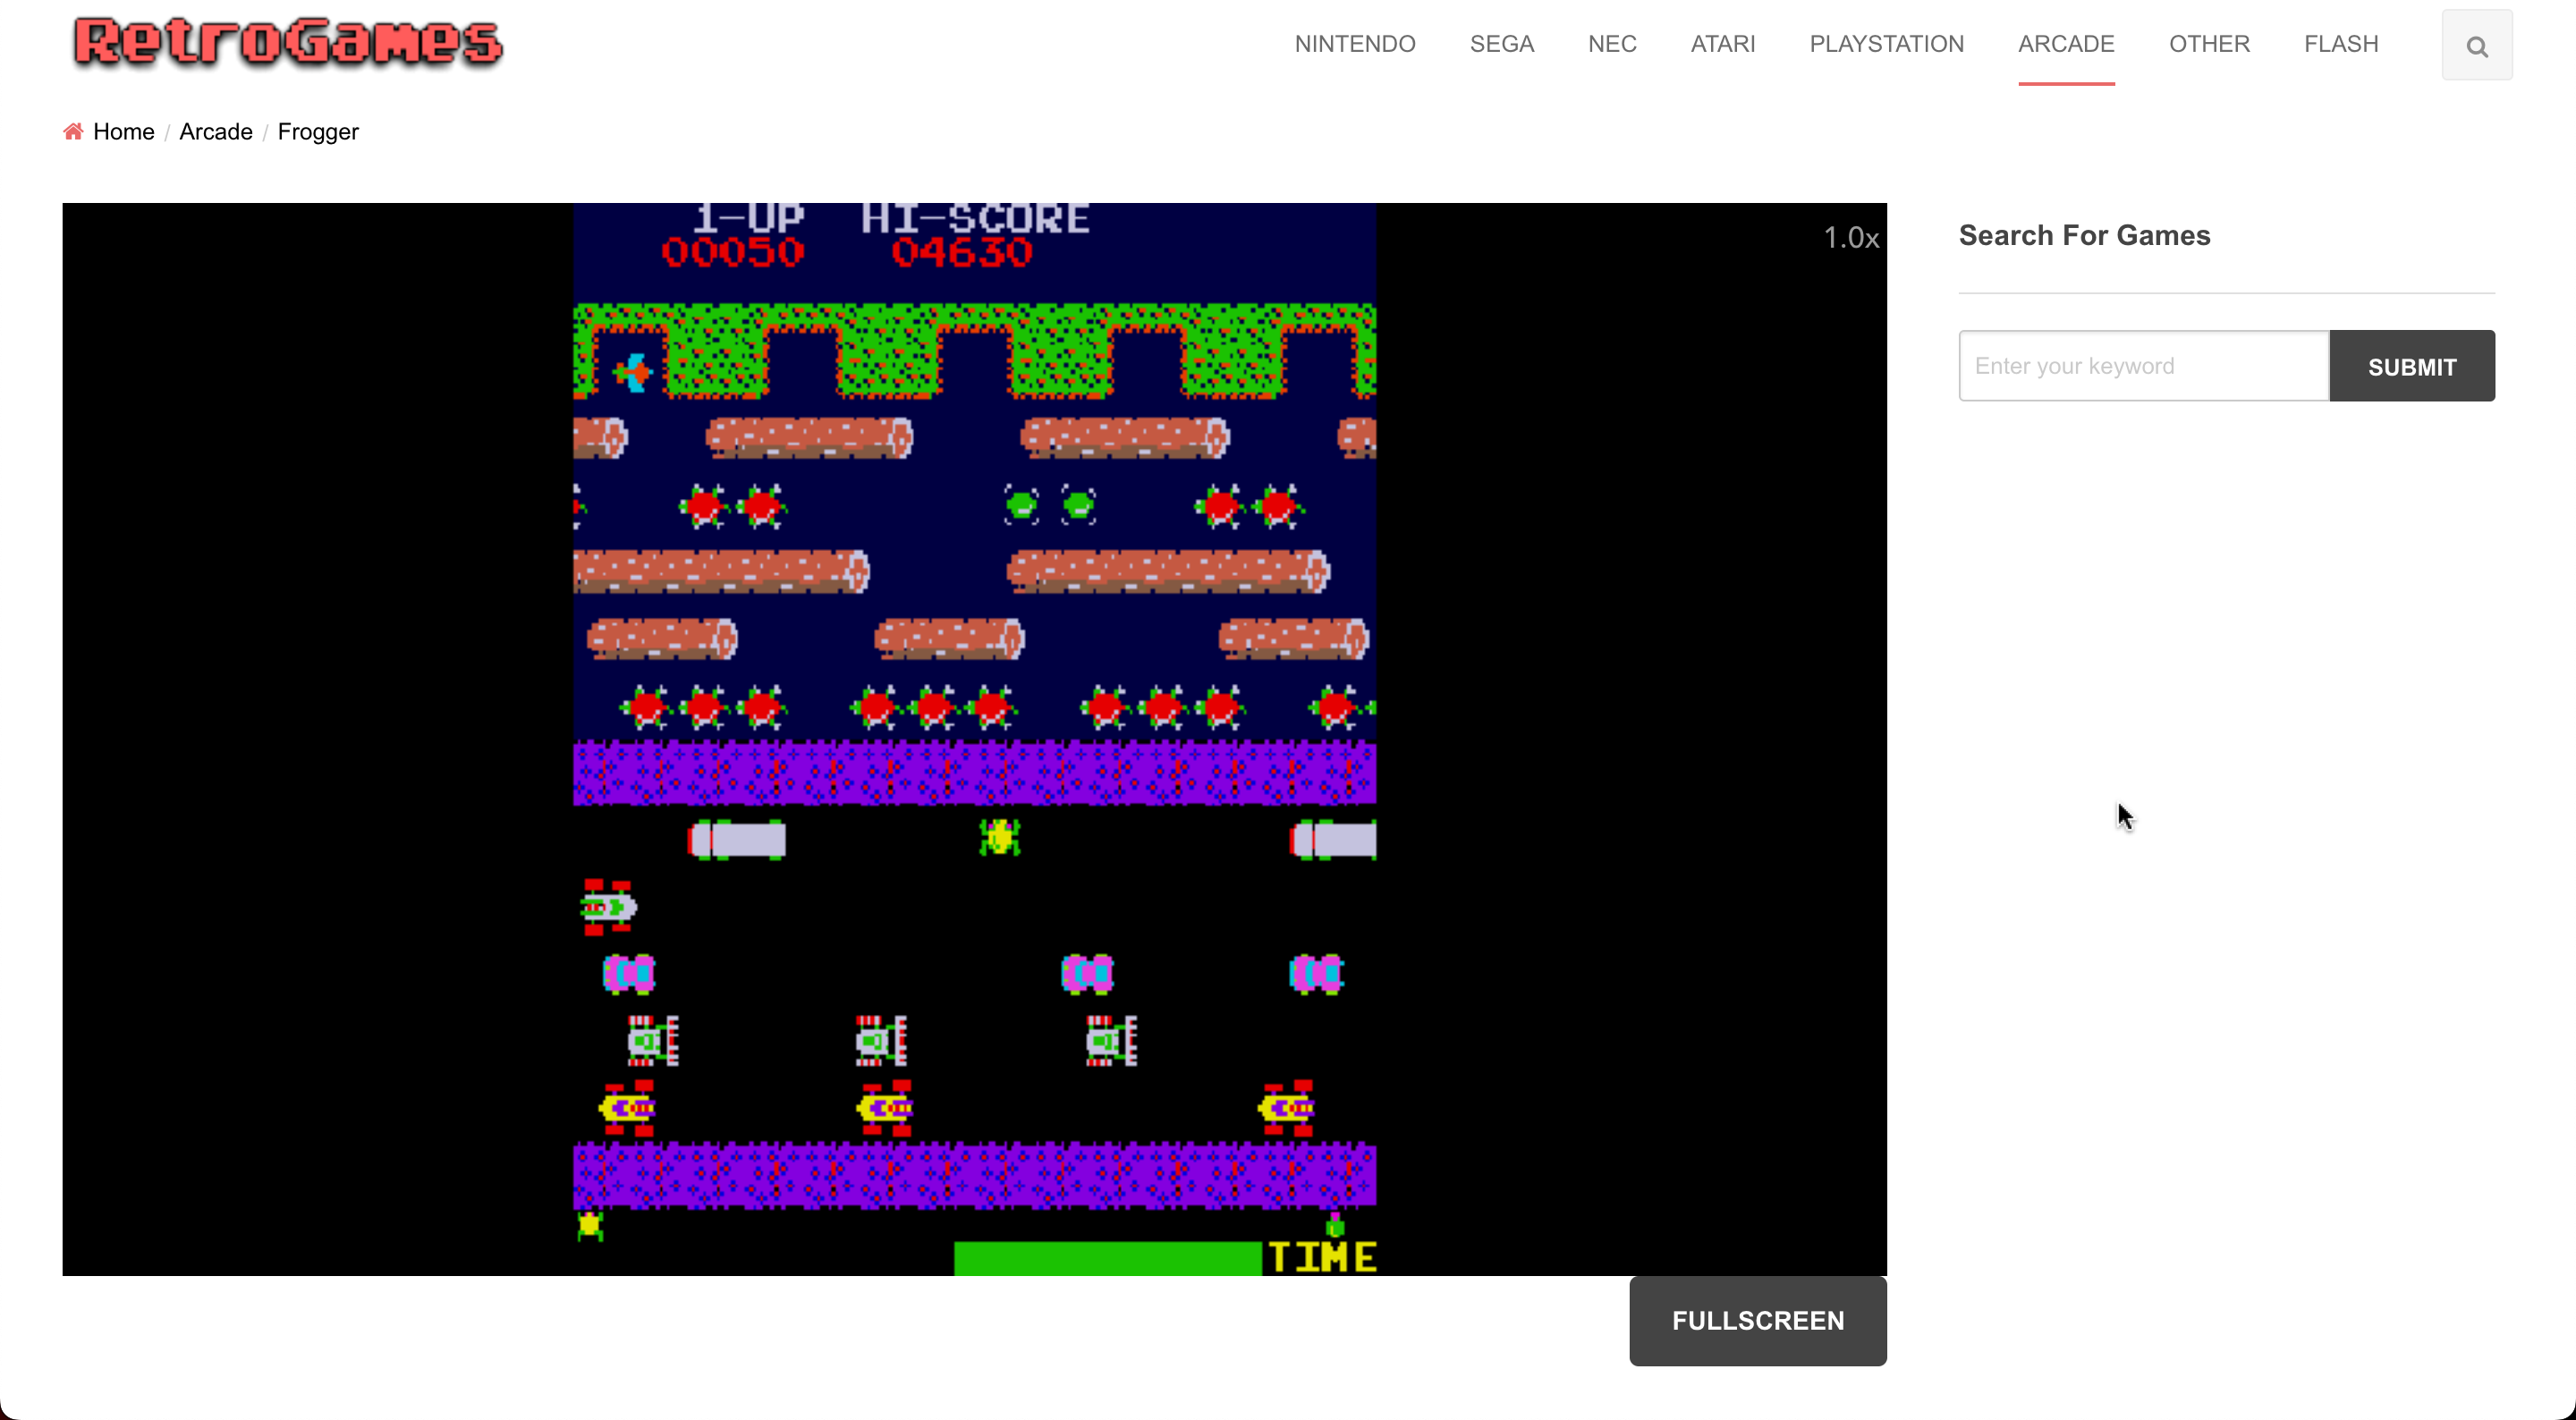The width and height of the screenshot is (2576, 1420).
Task: Open the PlayStation menu
Action: click(x=1886, y=44)
